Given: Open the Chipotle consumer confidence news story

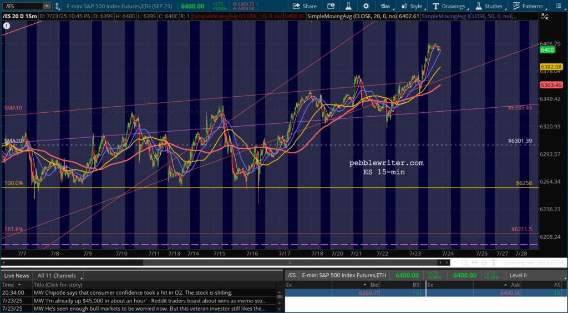Looking at the screenshot, I should pos(133,293).
